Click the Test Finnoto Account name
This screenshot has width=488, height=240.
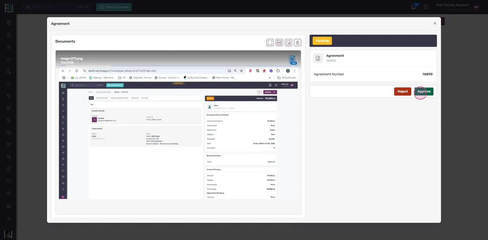[452, 5]
